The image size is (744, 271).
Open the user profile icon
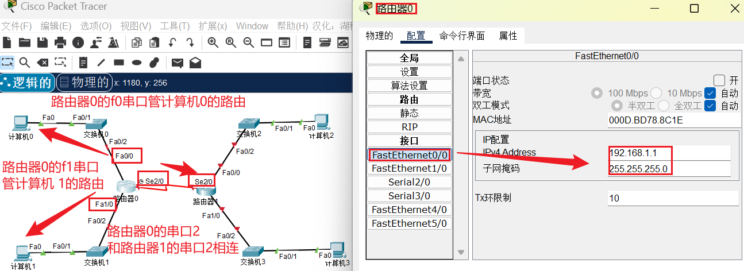pyautogui.click(x=96, y=42)
